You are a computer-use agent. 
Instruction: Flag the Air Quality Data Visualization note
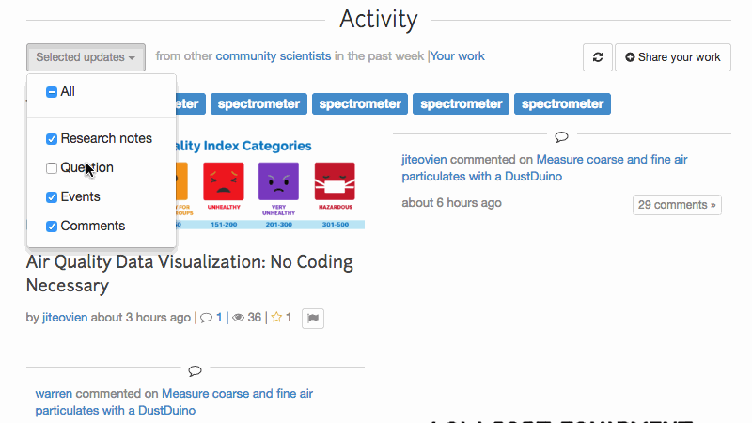point(313,318)
